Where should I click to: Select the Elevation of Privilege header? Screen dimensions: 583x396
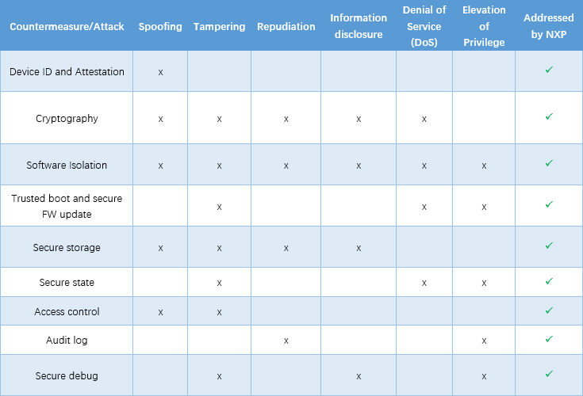484,26
